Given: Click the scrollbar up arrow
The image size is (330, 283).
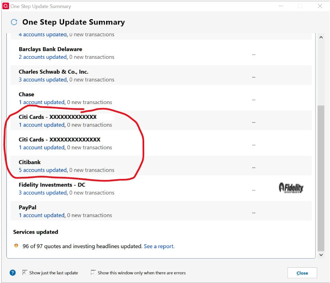Looking at the screenshot, I should tap(321, 37).
